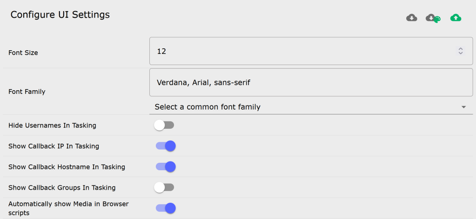Click the cloud download with palette icon

point(433,18)
